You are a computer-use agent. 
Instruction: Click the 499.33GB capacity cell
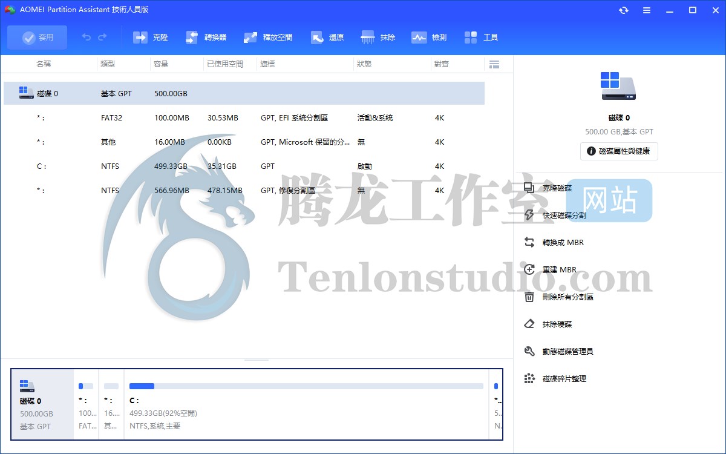(171, 166)
